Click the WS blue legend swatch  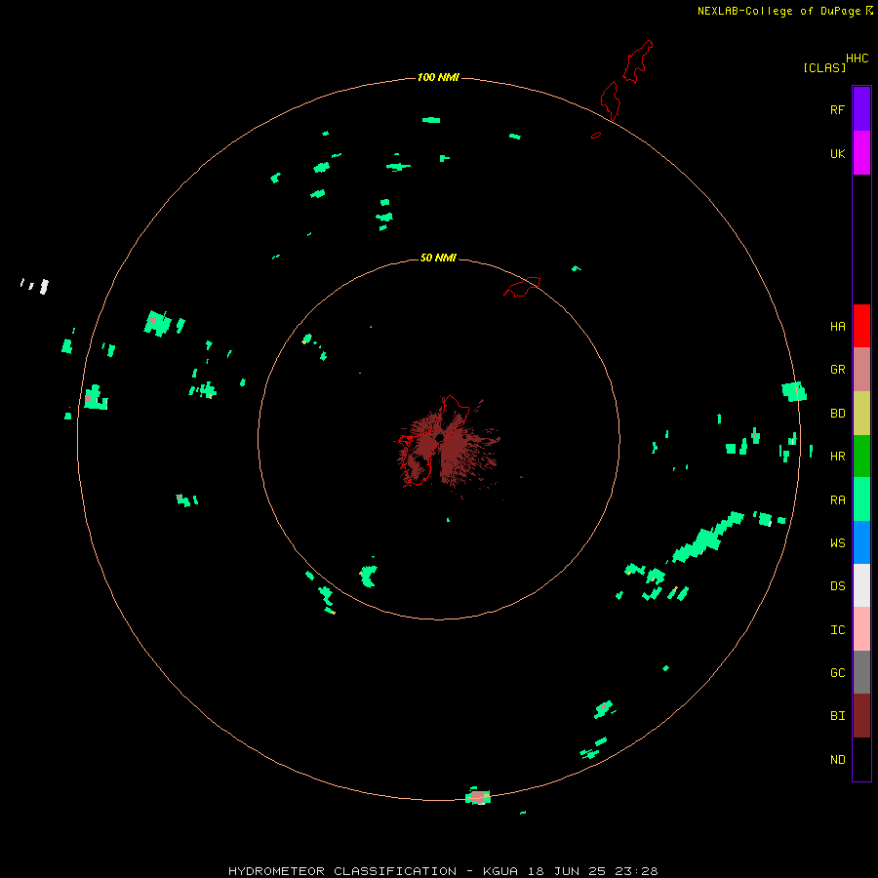[x=861, y=542]
